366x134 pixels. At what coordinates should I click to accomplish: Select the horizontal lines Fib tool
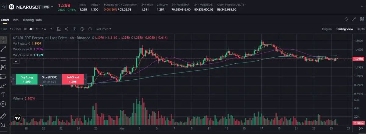click(x=3, y=58)
